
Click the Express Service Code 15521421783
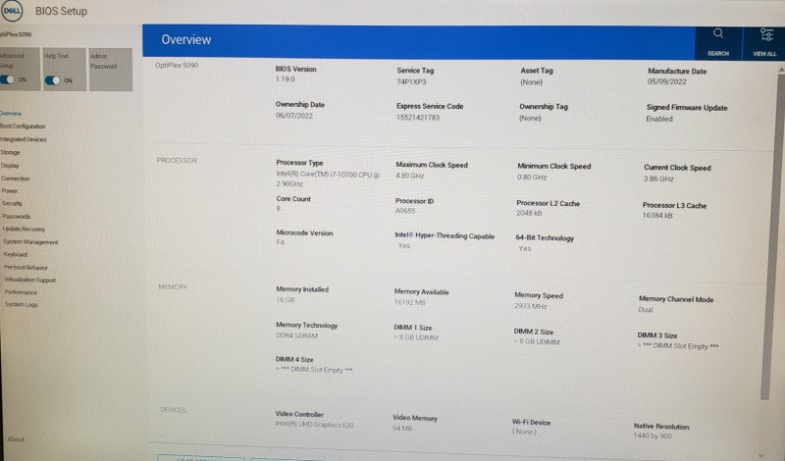418,118
